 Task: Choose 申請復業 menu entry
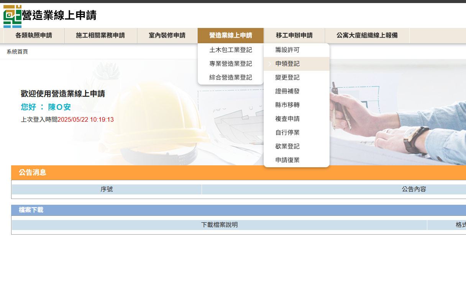pyautogui.click(x=287, y=160)
